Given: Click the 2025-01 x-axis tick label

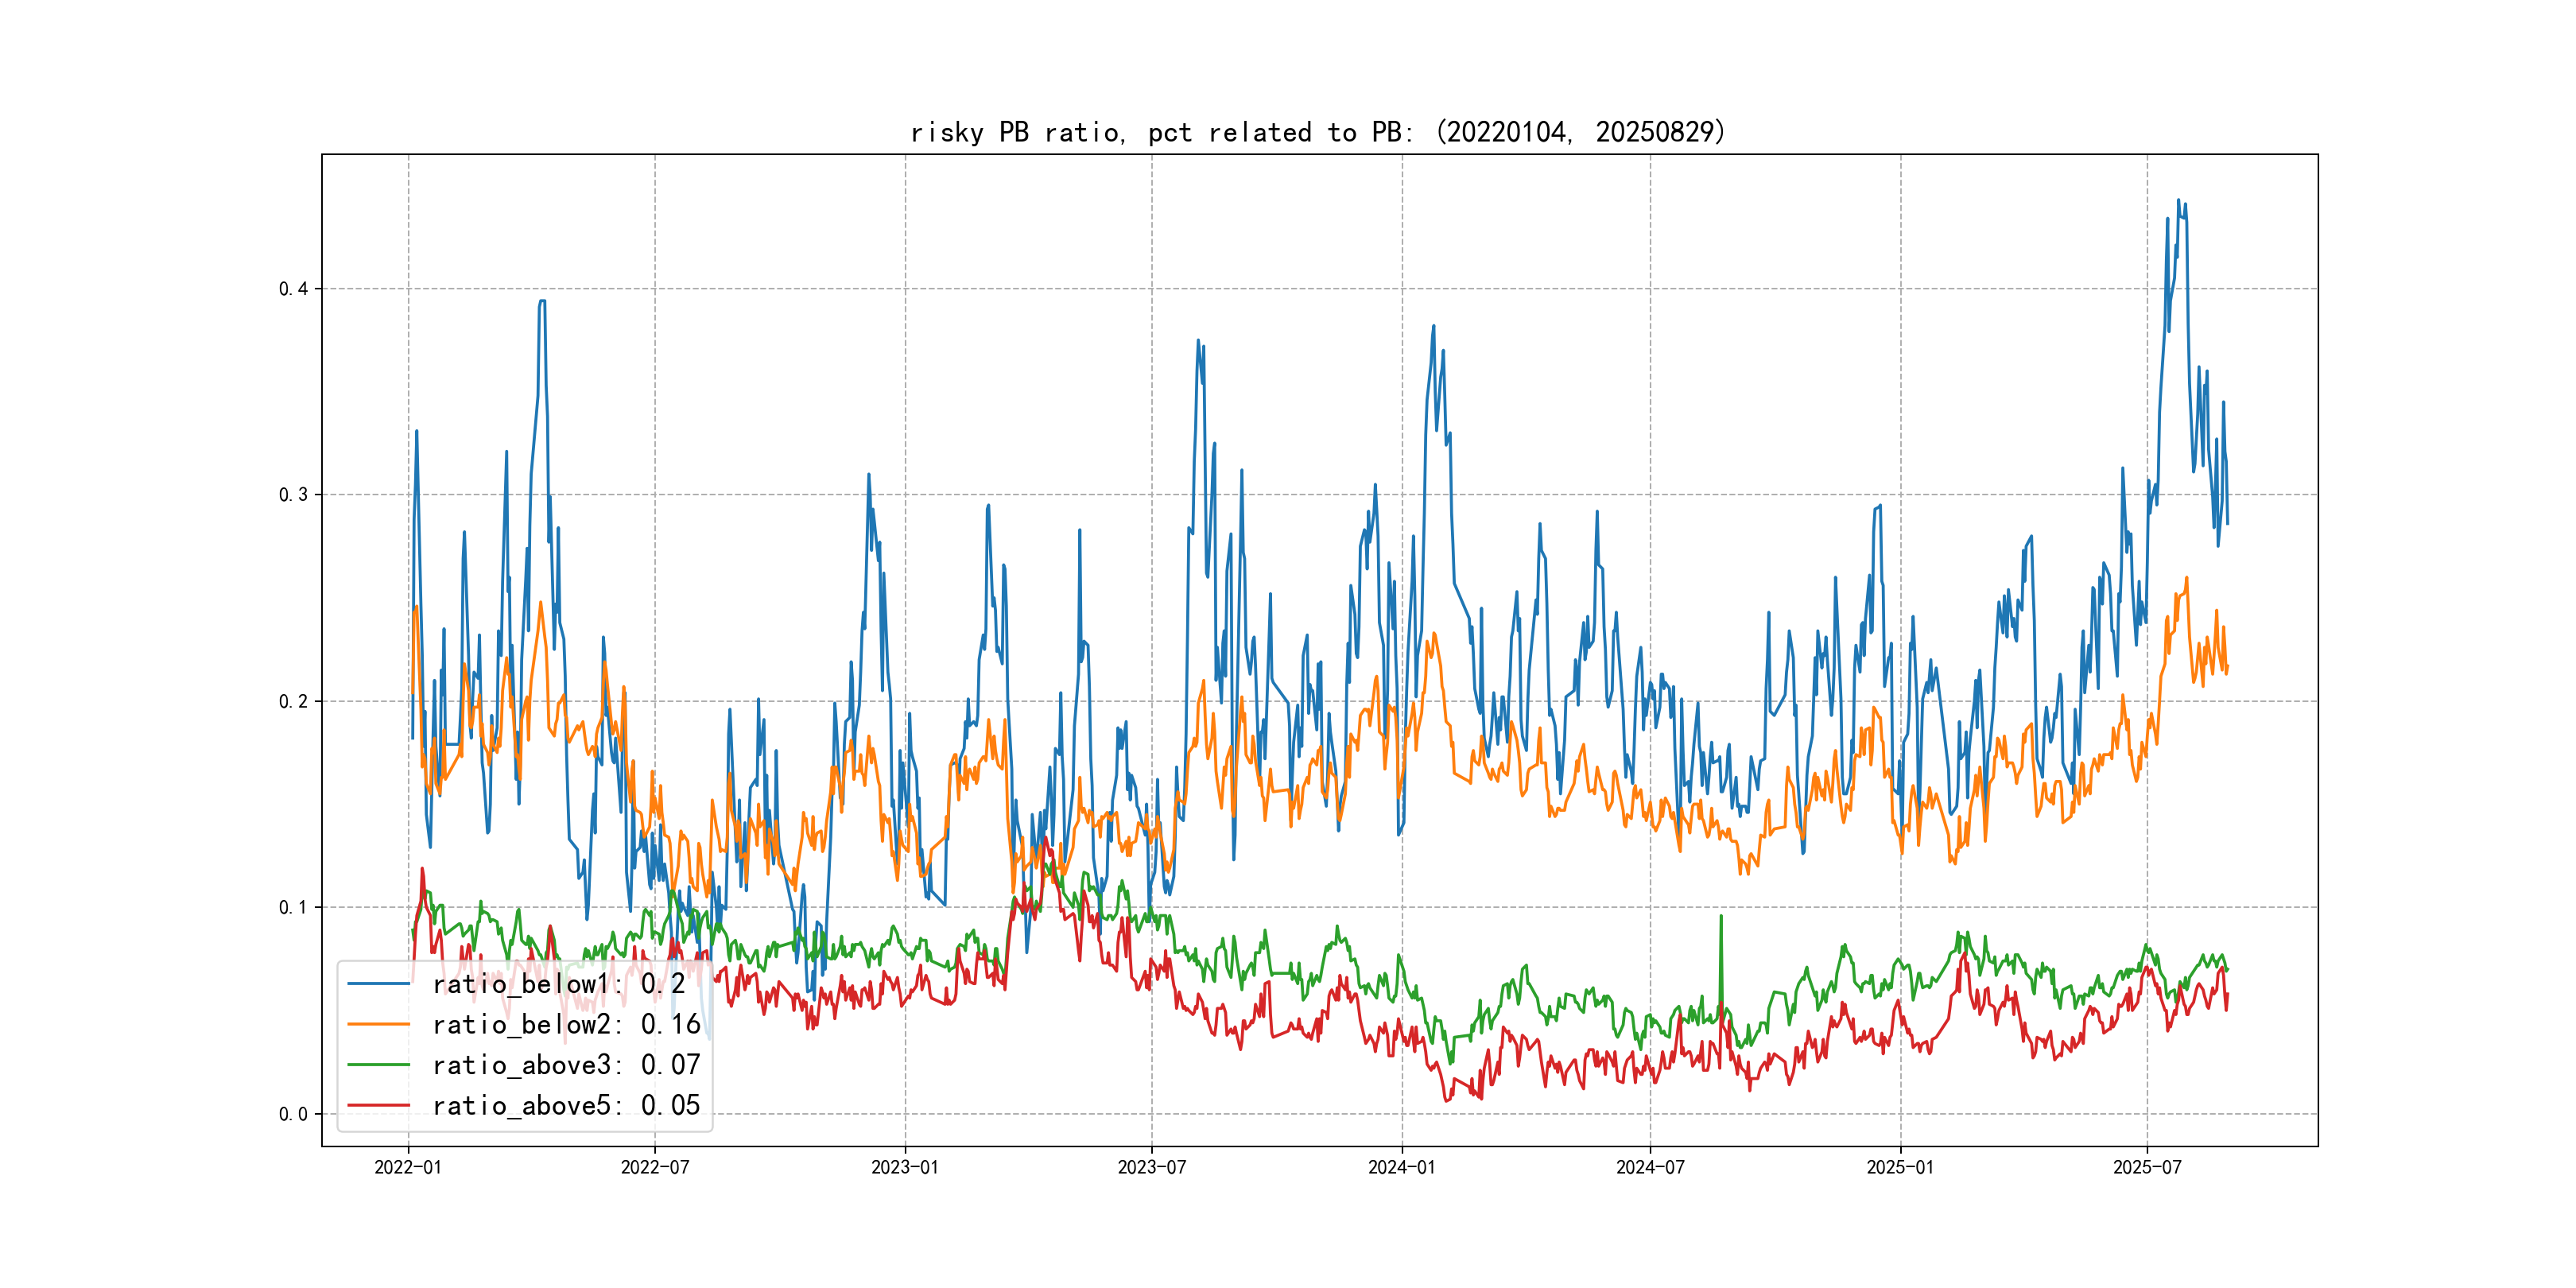Looking at the screenshot, I should [1900, 1167].
